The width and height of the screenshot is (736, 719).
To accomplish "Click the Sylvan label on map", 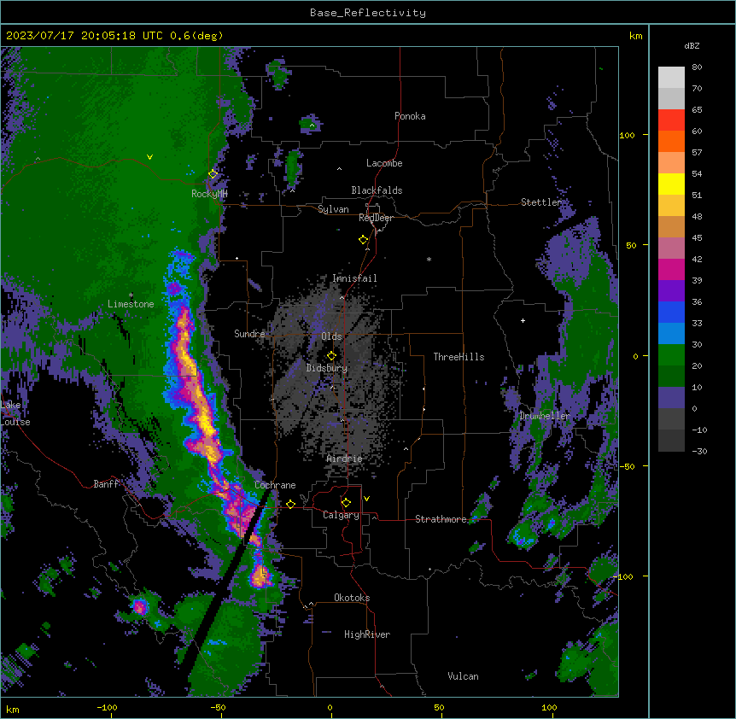I will (333, 209).
